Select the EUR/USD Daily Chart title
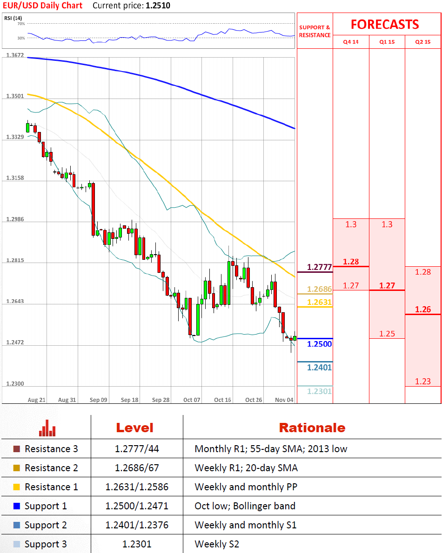 pos(42,6)
